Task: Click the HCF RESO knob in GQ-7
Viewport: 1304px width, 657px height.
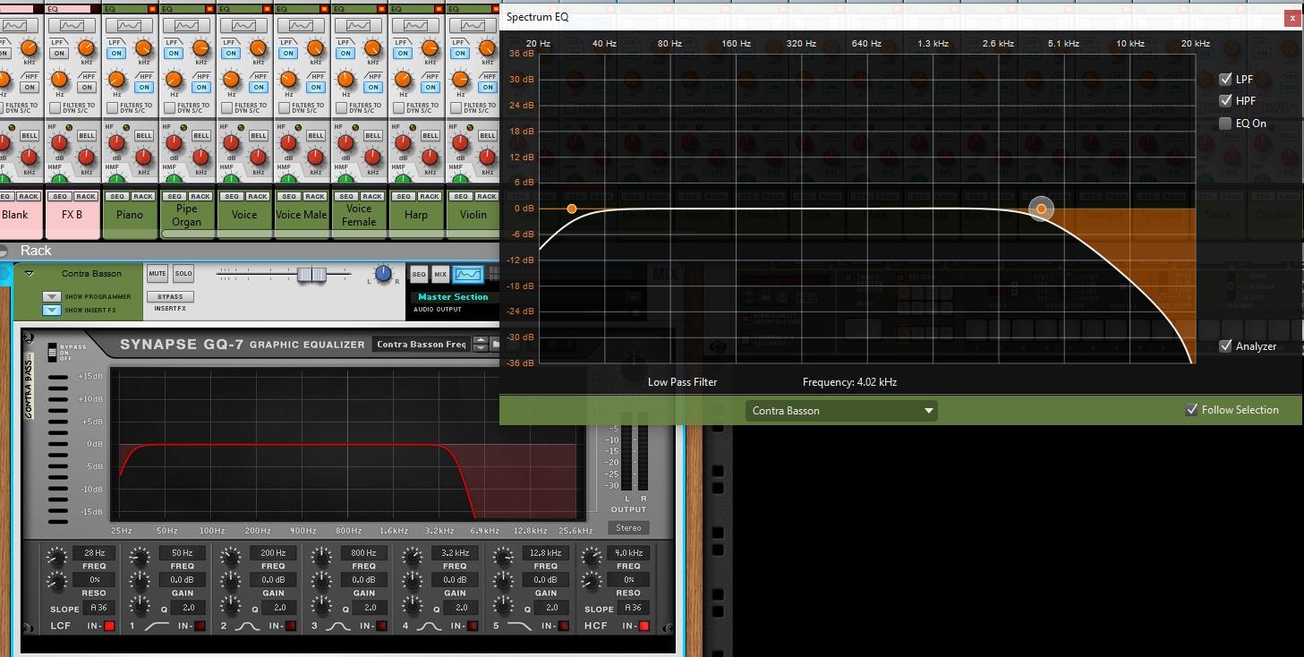Action: tap(592, 583)
